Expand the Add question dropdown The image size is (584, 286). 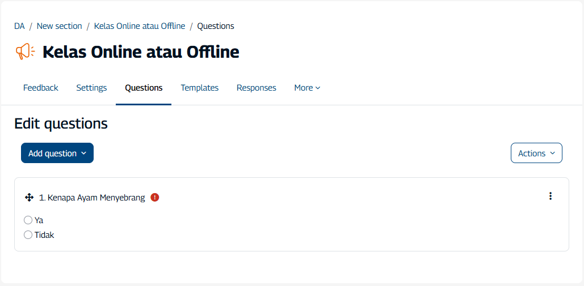57,153
